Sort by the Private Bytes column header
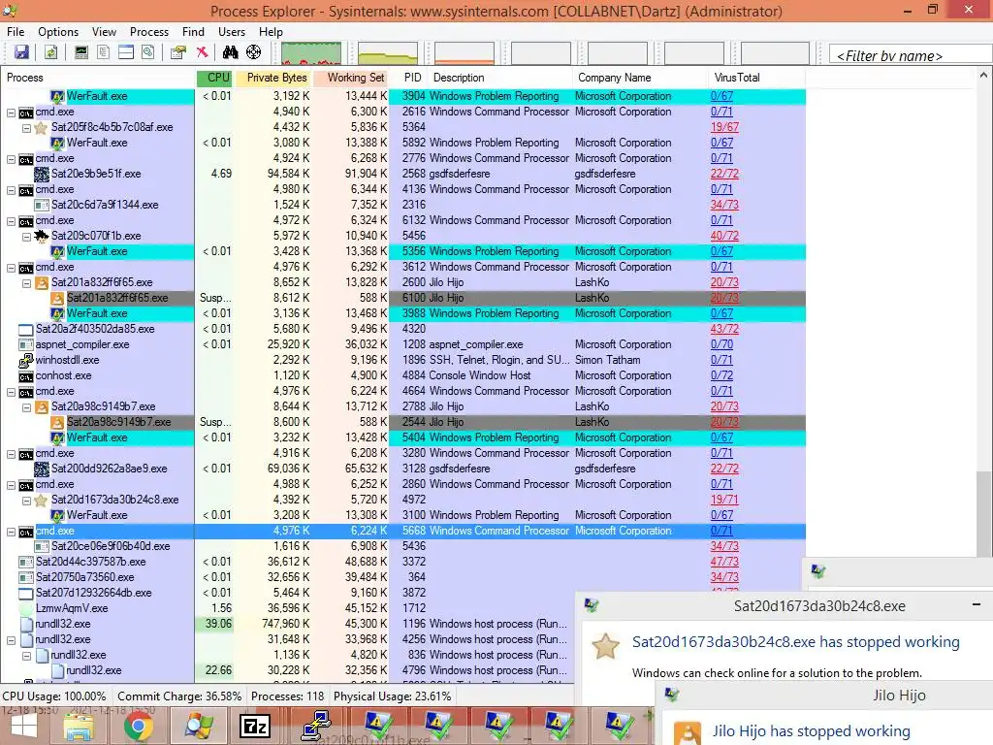 click(x=272, y=78)
